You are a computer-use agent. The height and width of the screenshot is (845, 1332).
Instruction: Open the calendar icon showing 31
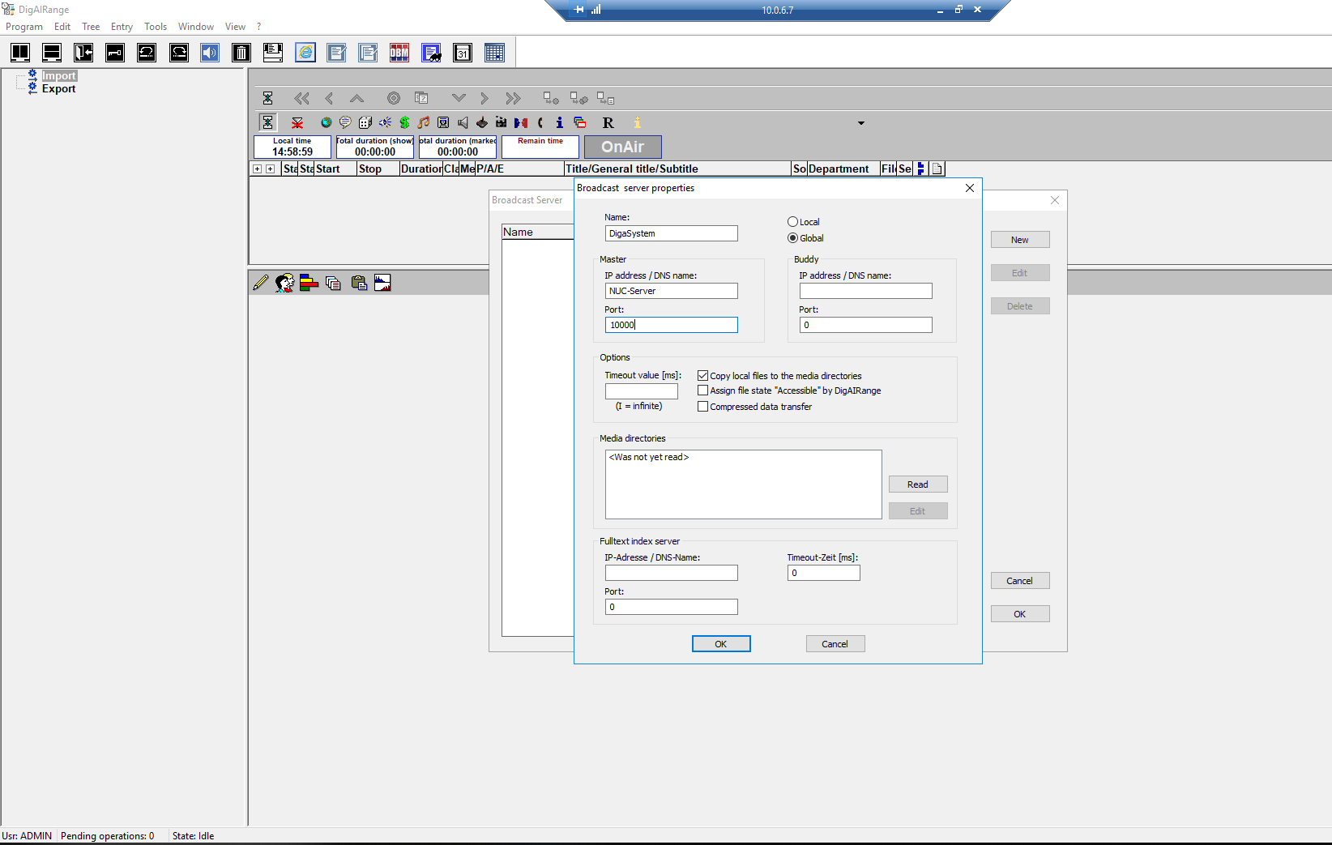(463, 53)
